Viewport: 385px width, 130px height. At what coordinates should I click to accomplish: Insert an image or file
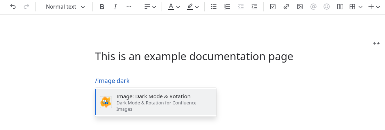(x=300, y=7)
